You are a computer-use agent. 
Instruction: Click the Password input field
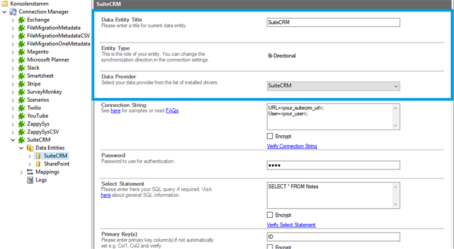point(333,165)
